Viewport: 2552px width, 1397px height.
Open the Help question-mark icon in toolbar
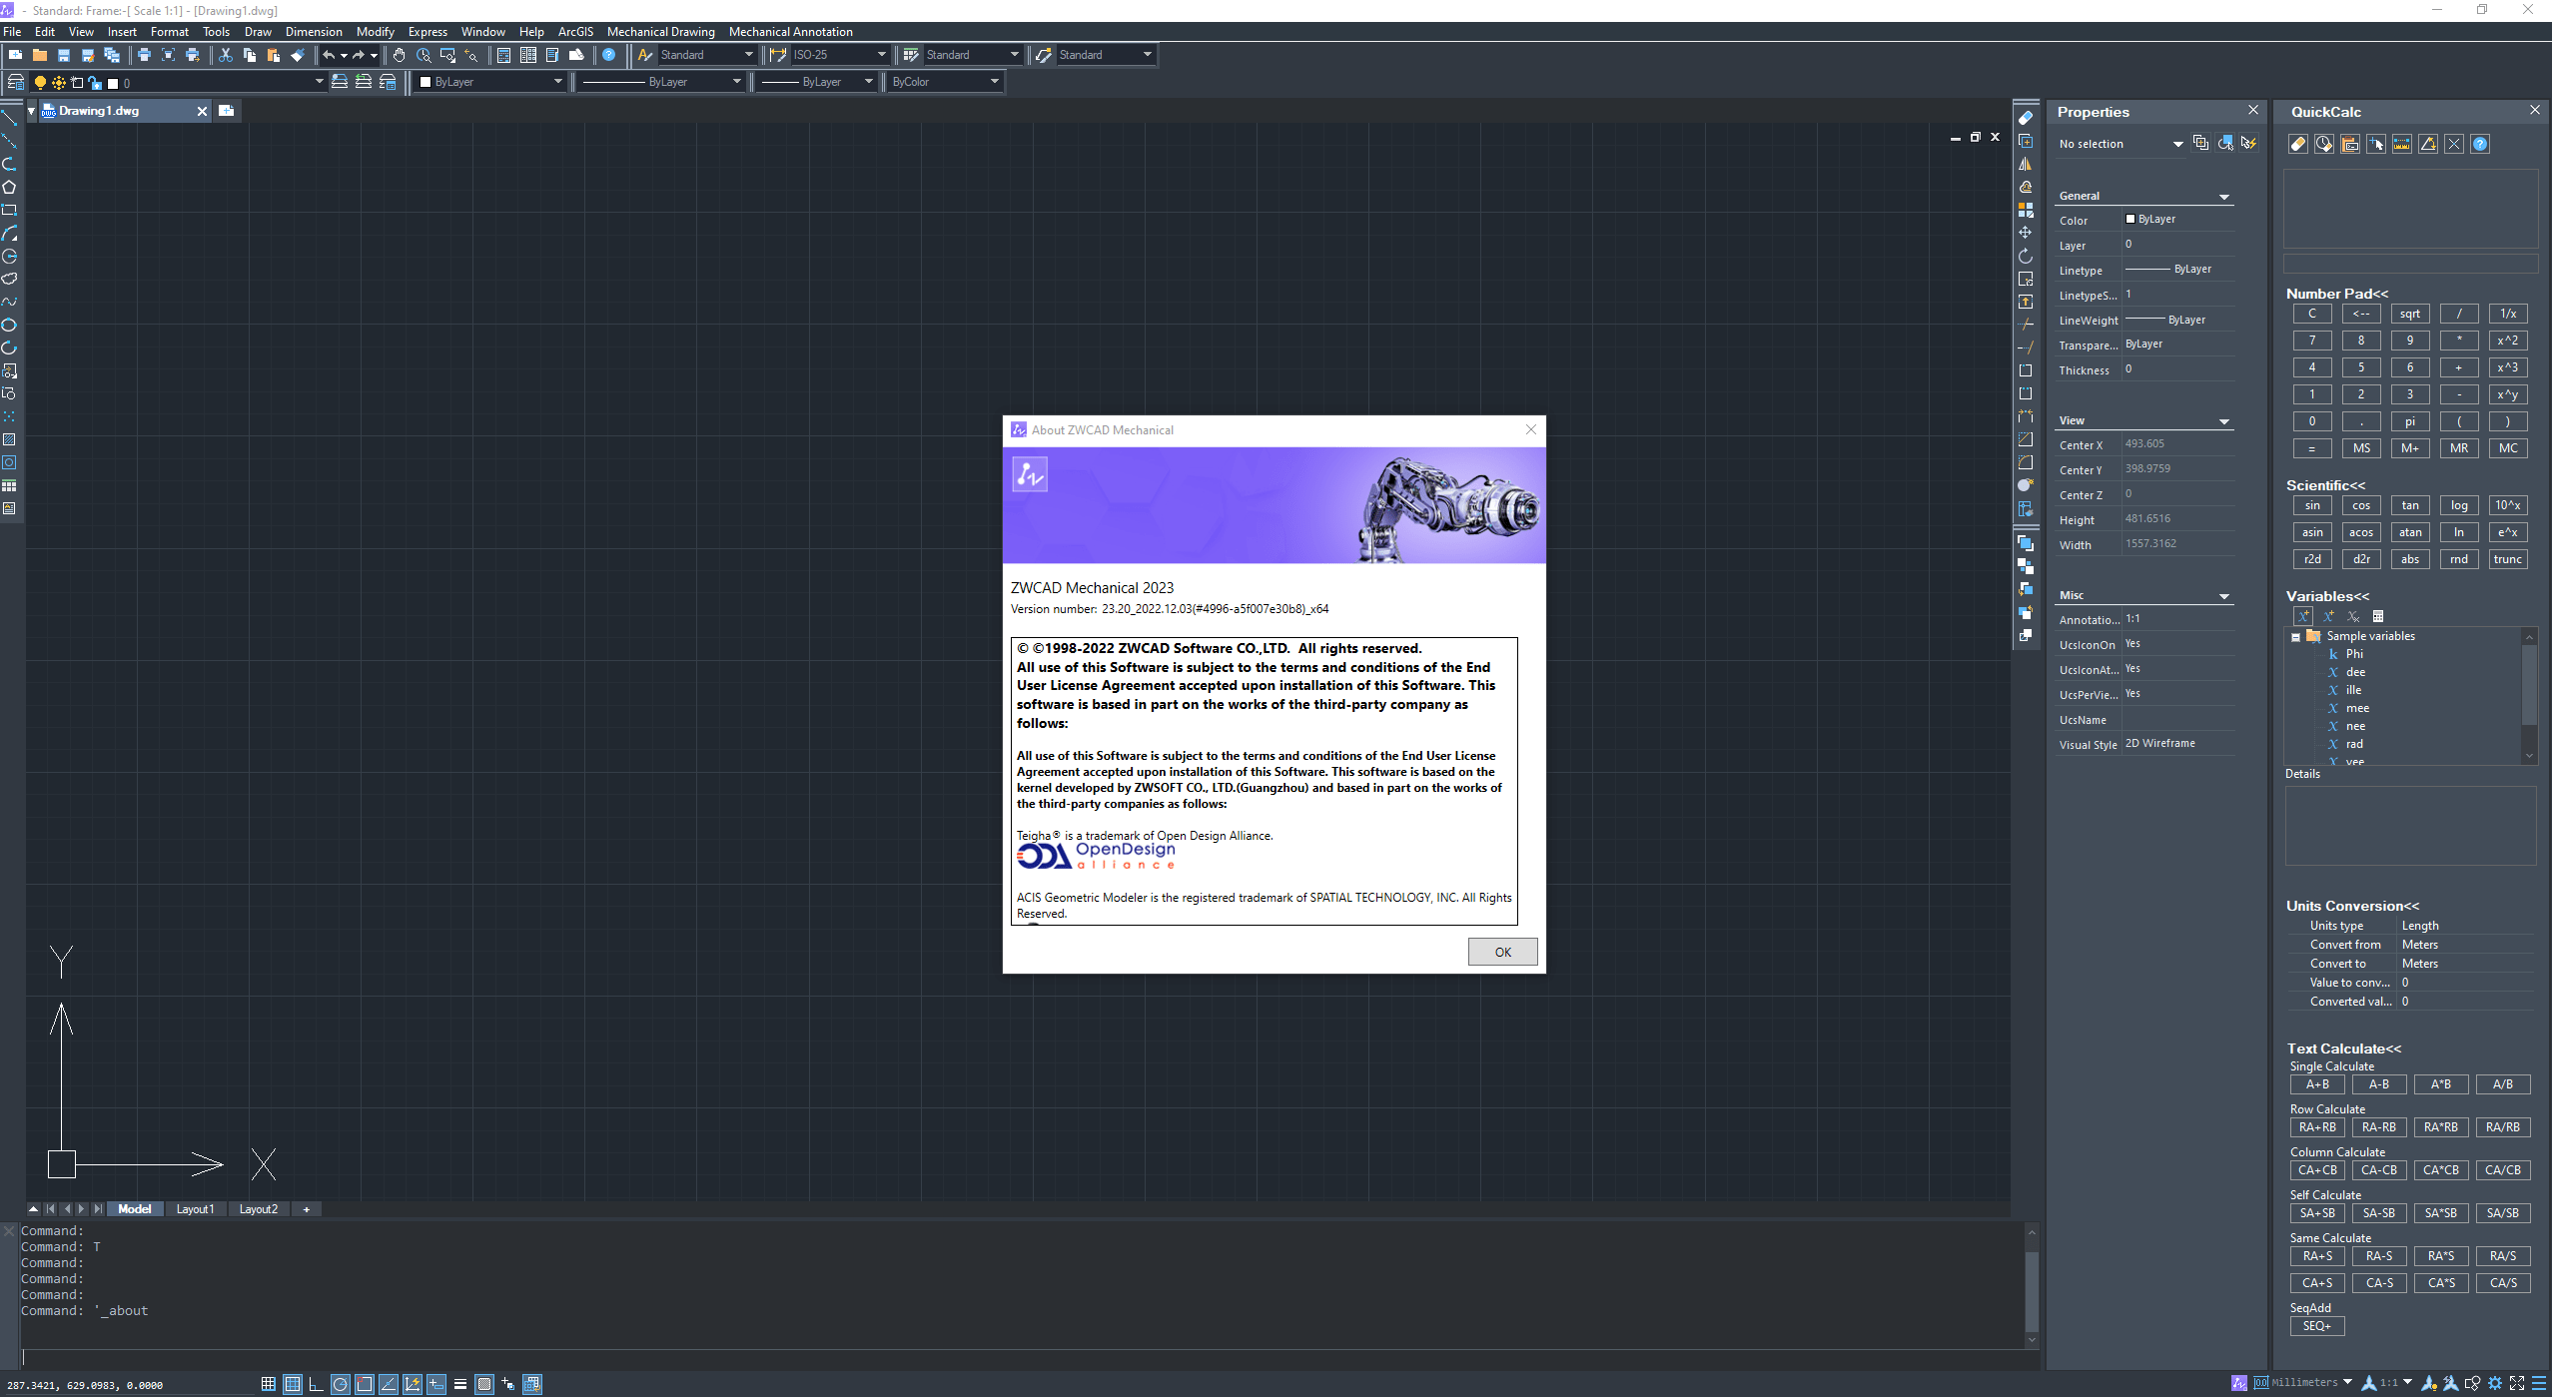point(609,55)
